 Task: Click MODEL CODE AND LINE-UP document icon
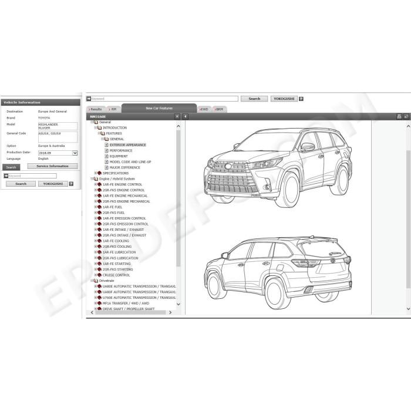(x=106, y=161)
